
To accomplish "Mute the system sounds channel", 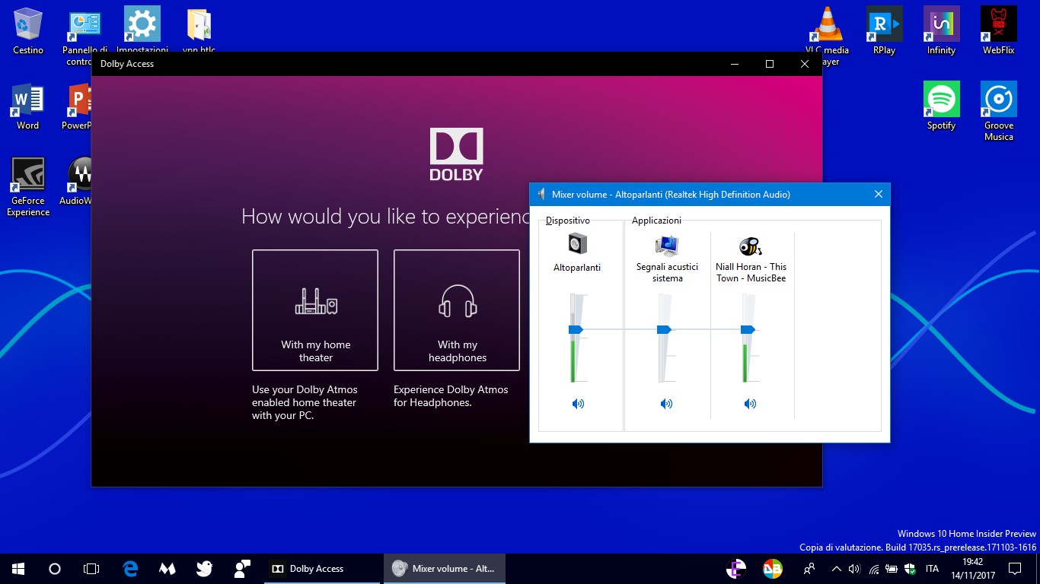I will pyautogui.click(x=666, y=404).
